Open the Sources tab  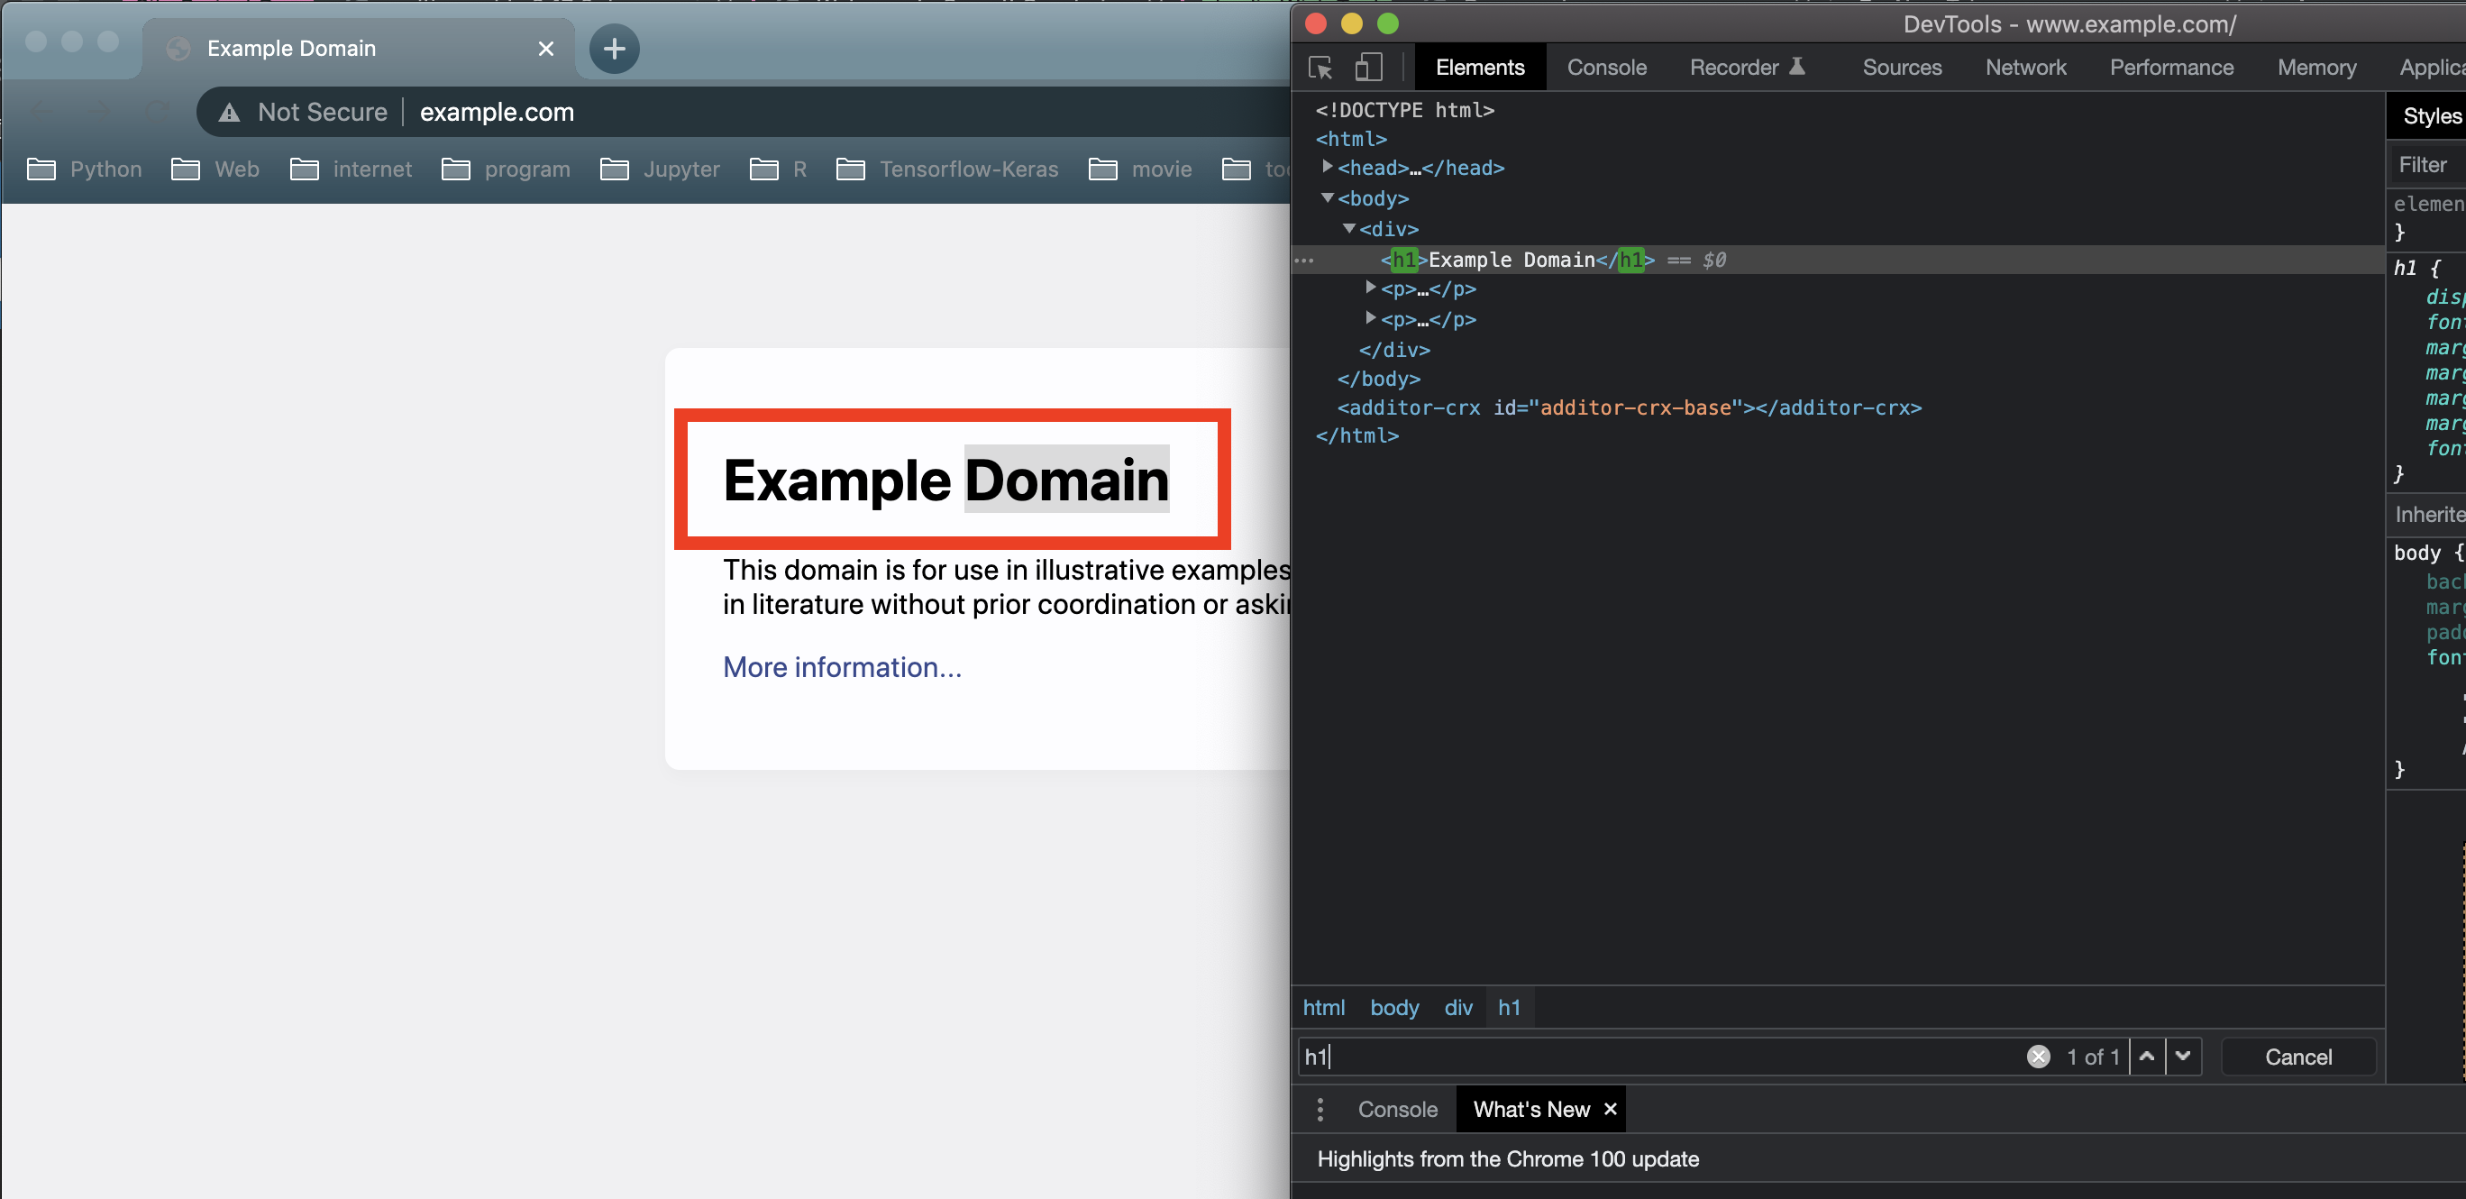[1902, 67]
